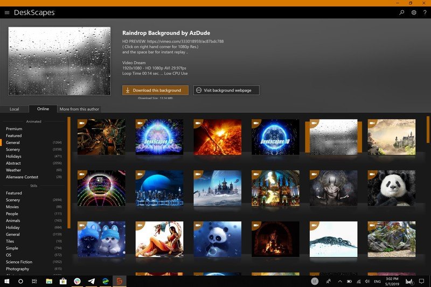Click the large raindrop preview image

(x=59, y=61)
